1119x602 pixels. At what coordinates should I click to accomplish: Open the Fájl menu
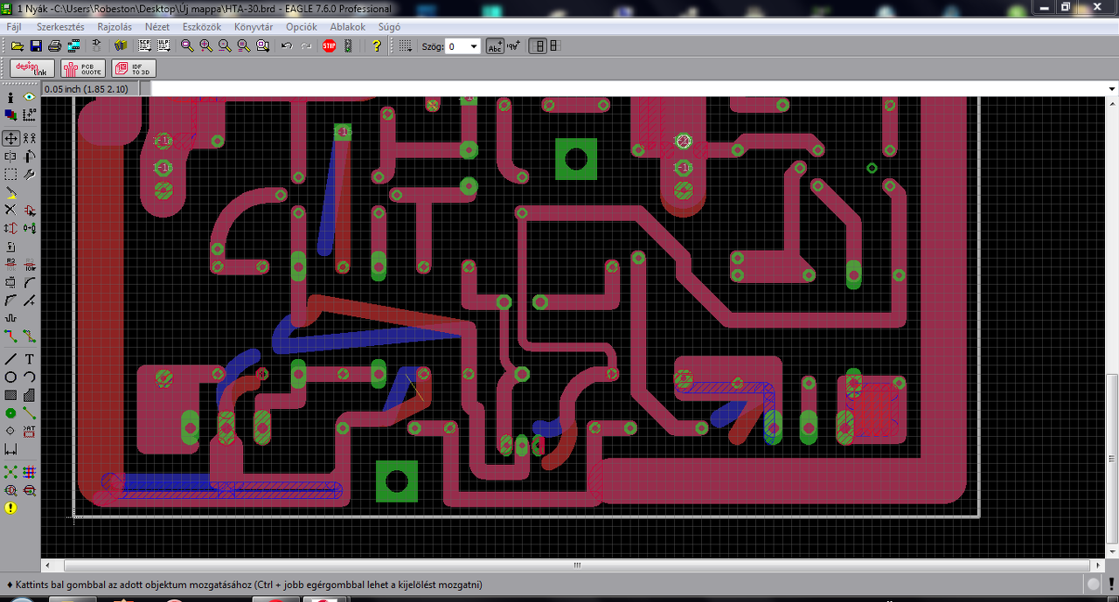pyautogui.click(x=14, y=27)
